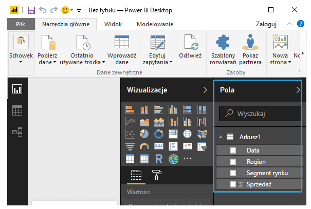Viewport: 311px width, 209px height.
Task: Choose the donut chart visual
Action: 159,134
